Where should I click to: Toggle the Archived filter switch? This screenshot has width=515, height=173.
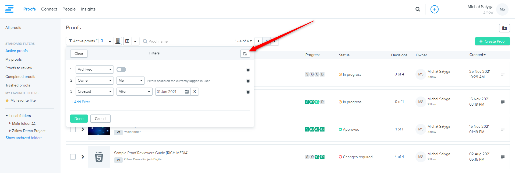121,70
